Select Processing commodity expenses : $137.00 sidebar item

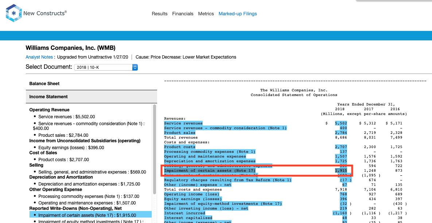[89, 196]
